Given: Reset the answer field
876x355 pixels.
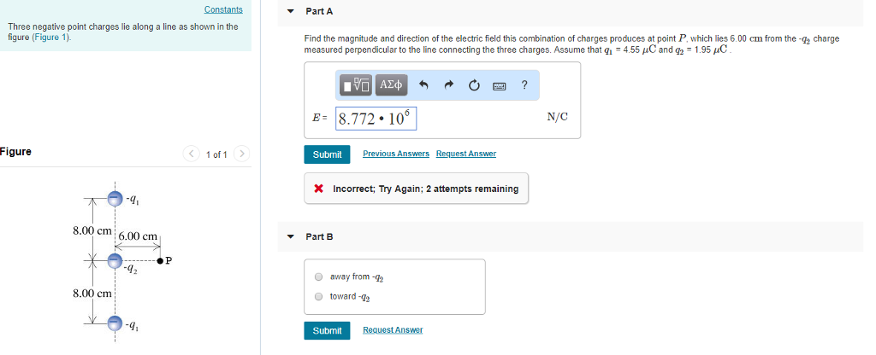Looking at the screenshot, I should click(474, 85).
